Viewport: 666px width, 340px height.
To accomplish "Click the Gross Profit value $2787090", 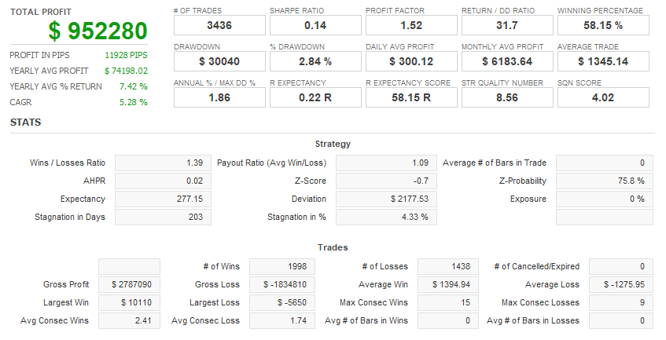I will point(129,284).
